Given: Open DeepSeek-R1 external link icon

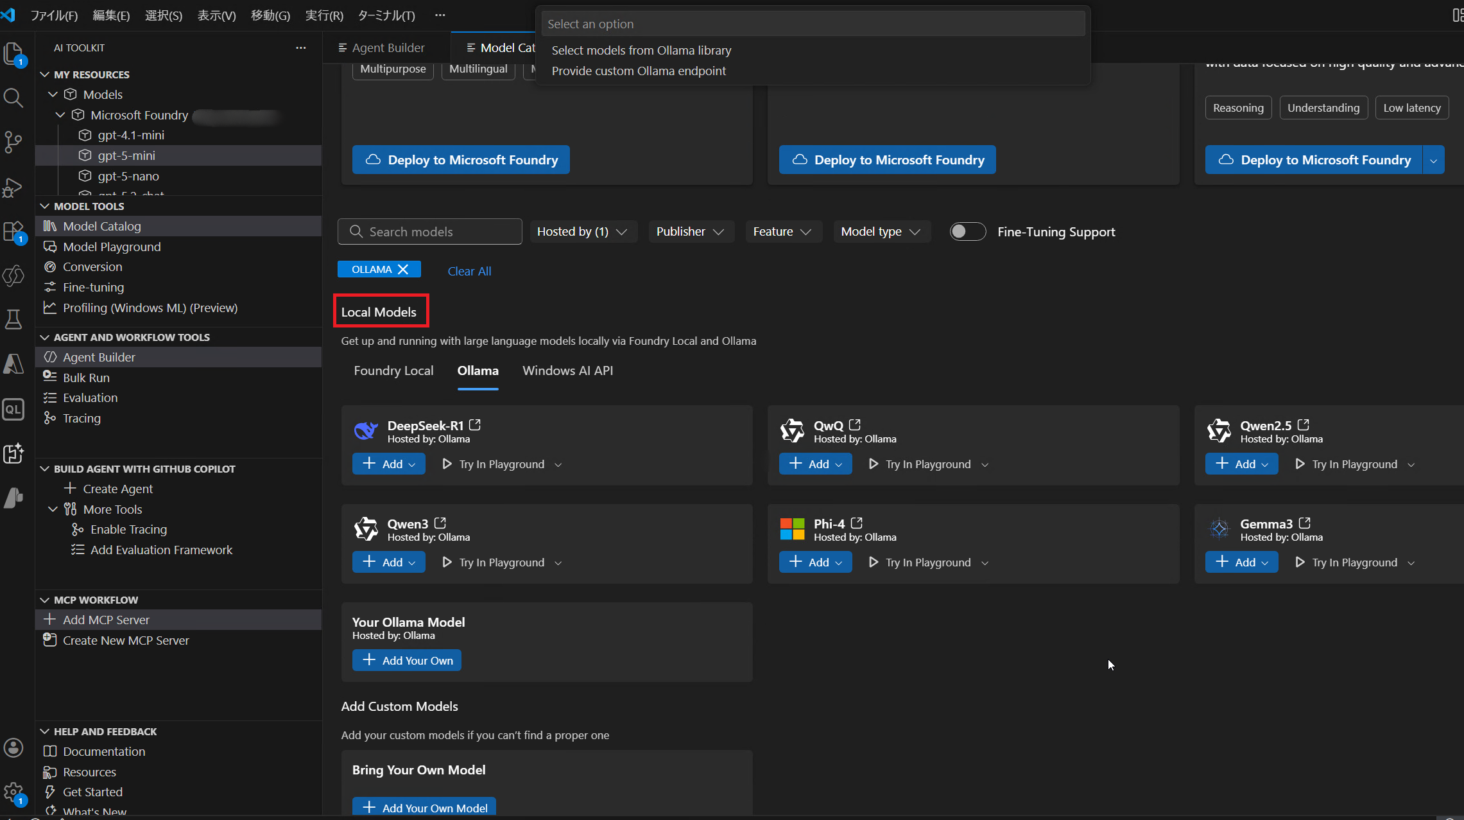Looking at the screenshot, I should click(x=475, y=425).
